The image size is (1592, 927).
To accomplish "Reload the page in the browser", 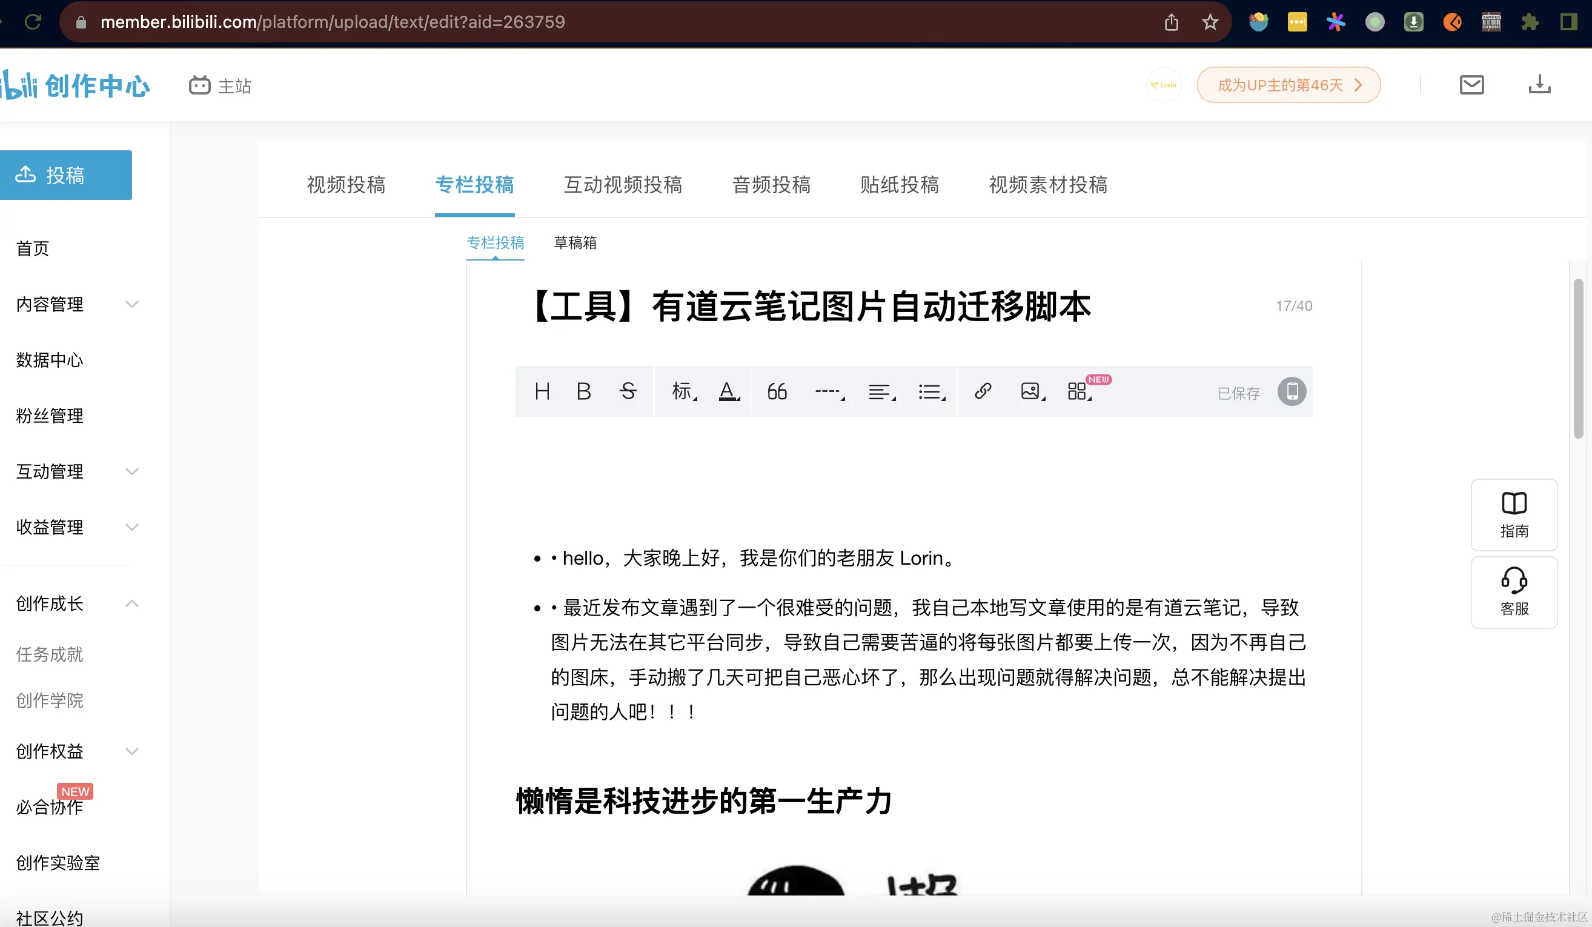I will [33, 22].
